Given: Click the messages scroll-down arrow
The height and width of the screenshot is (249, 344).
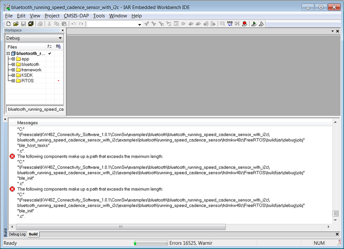Looking at the screenshot, I should click(x=335, y=220).
